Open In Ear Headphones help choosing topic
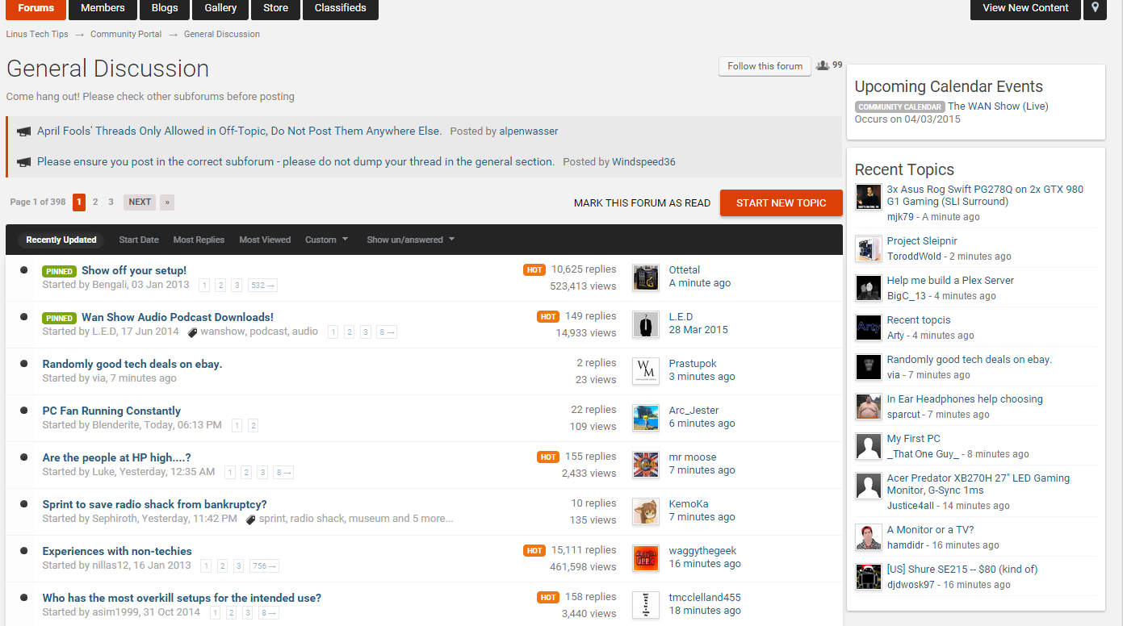This screenshot has width=1123, height=626. (x=965, y=399)
